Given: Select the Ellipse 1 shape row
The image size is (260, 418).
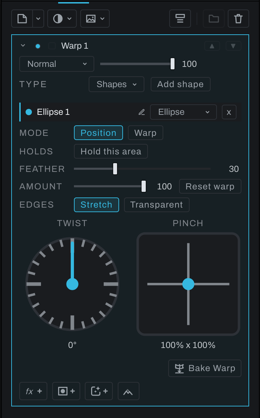Looking at the screenshot, I should [130, 112].
